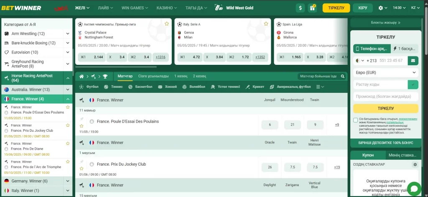Switch to Сізге ұсынылады tab

pos(153,76)
